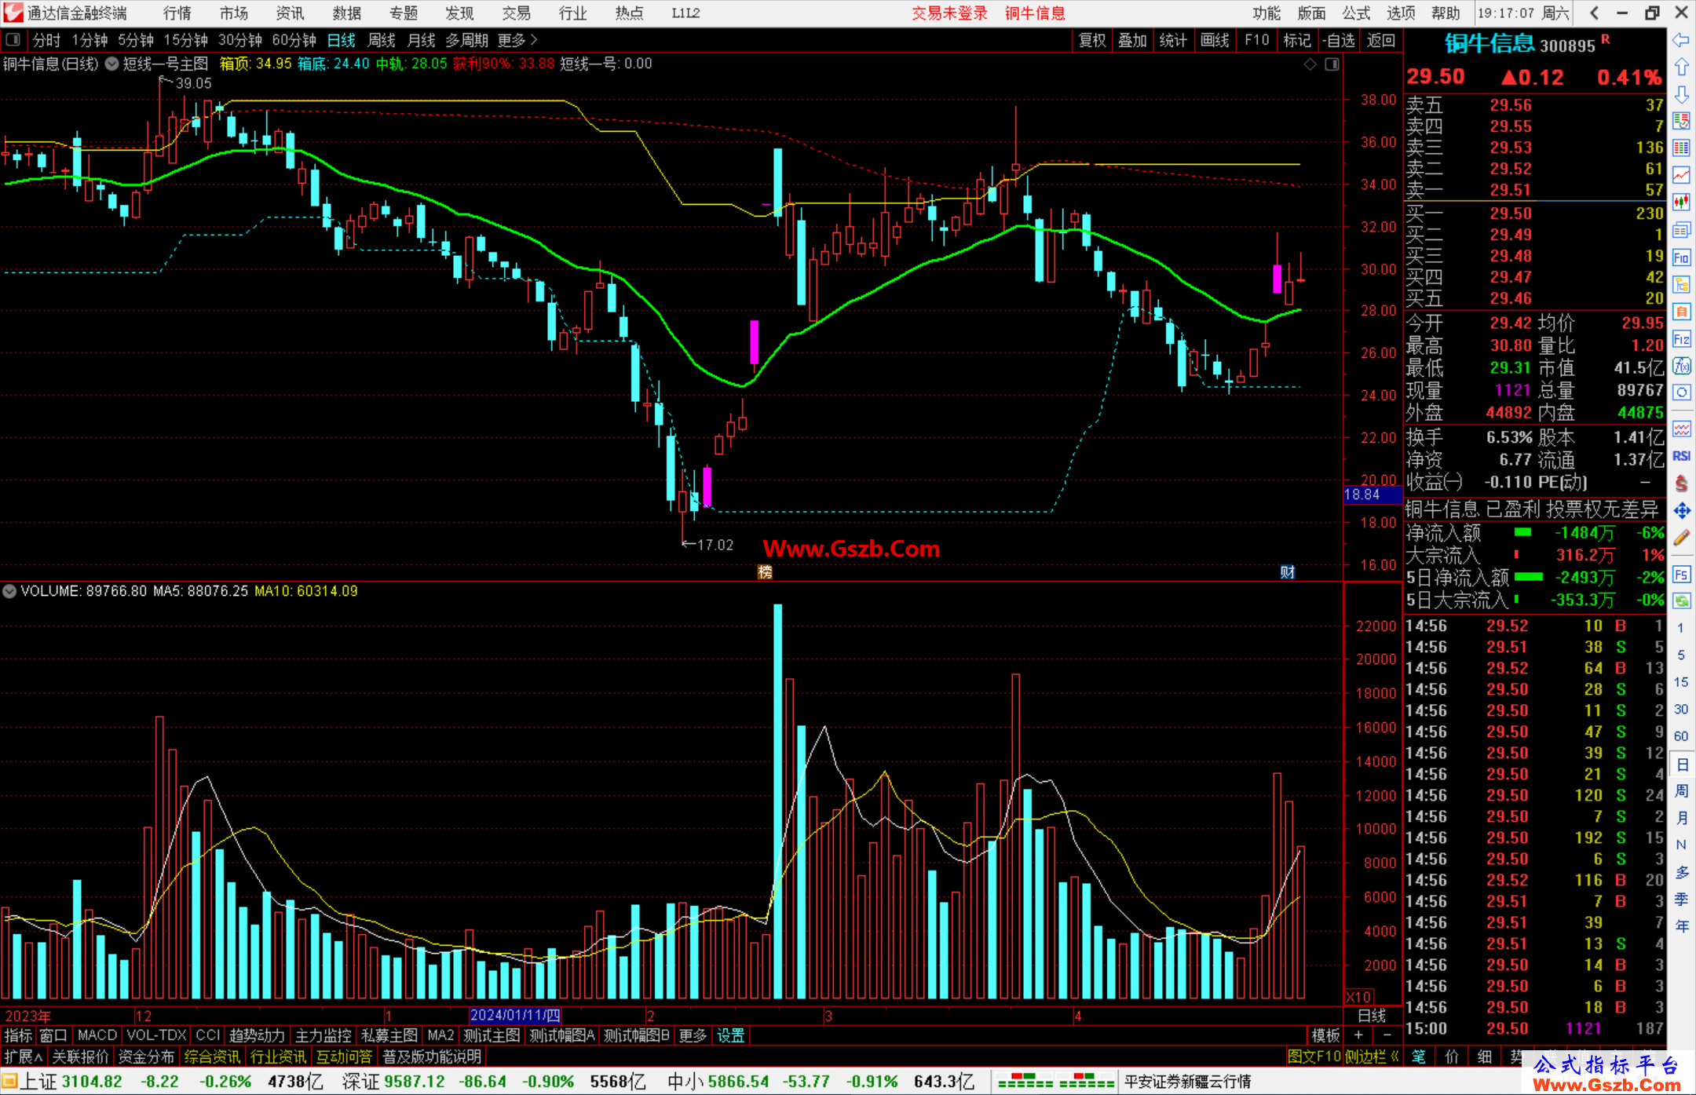
Task: Select the blue four-way move arrows icon
Action: click(x=1681, y=511)
